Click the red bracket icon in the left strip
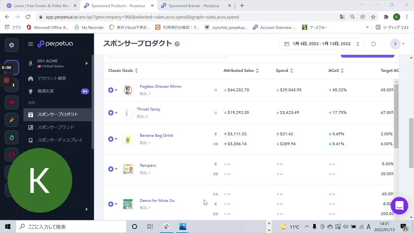 point(12,155)
